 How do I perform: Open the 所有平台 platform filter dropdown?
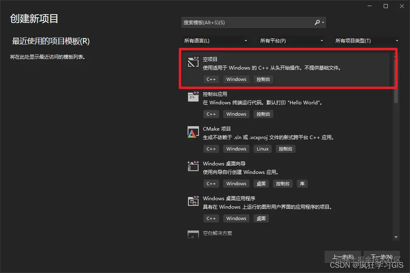click(291, 41)
